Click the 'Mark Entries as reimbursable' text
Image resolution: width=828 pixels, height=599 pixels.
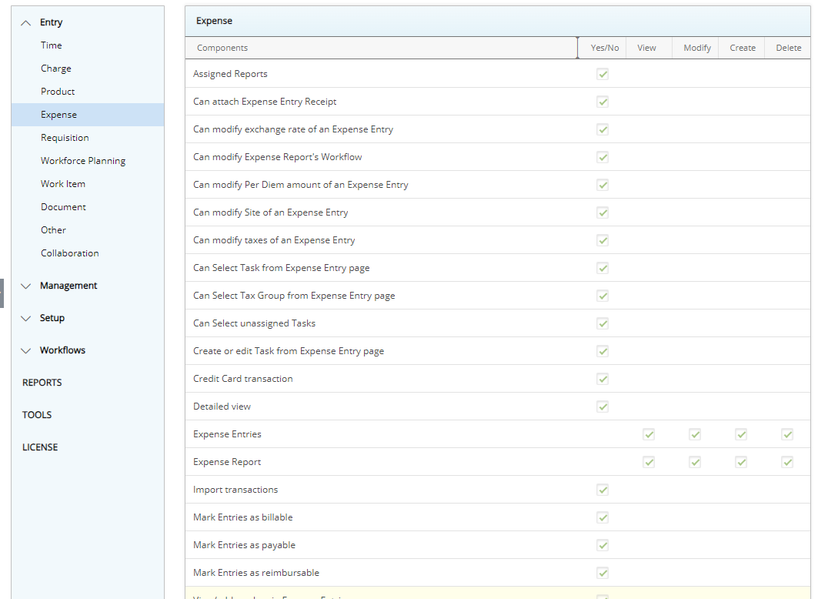click(256, 573)
